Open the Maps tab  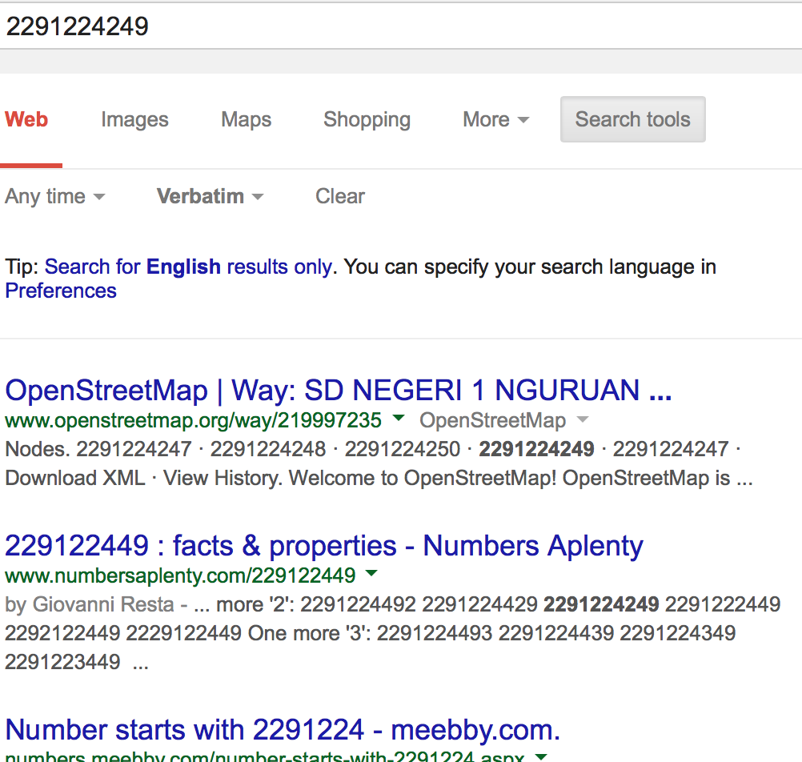click(246, 120)
